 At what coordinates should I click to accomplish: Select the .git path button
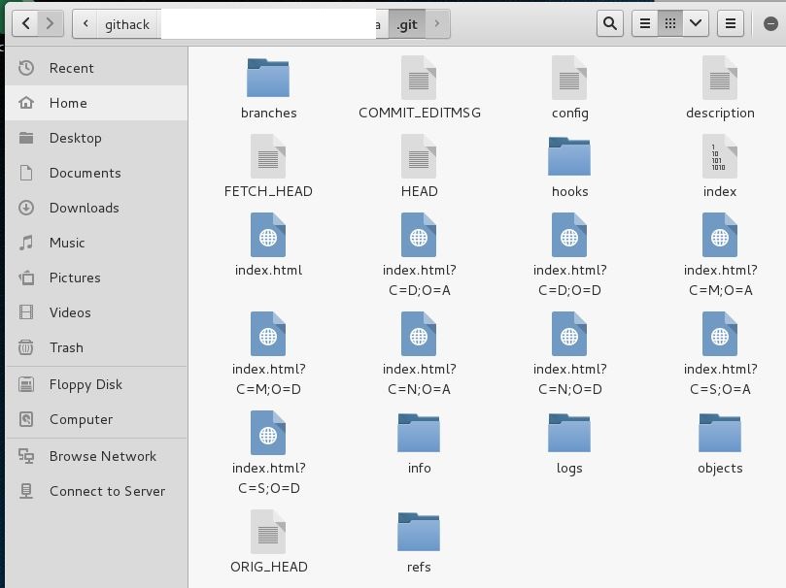pyautogui.click(x=406, y=24)
